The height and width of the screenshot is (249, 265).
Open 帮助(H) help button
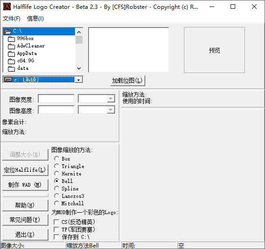(25, 205)
